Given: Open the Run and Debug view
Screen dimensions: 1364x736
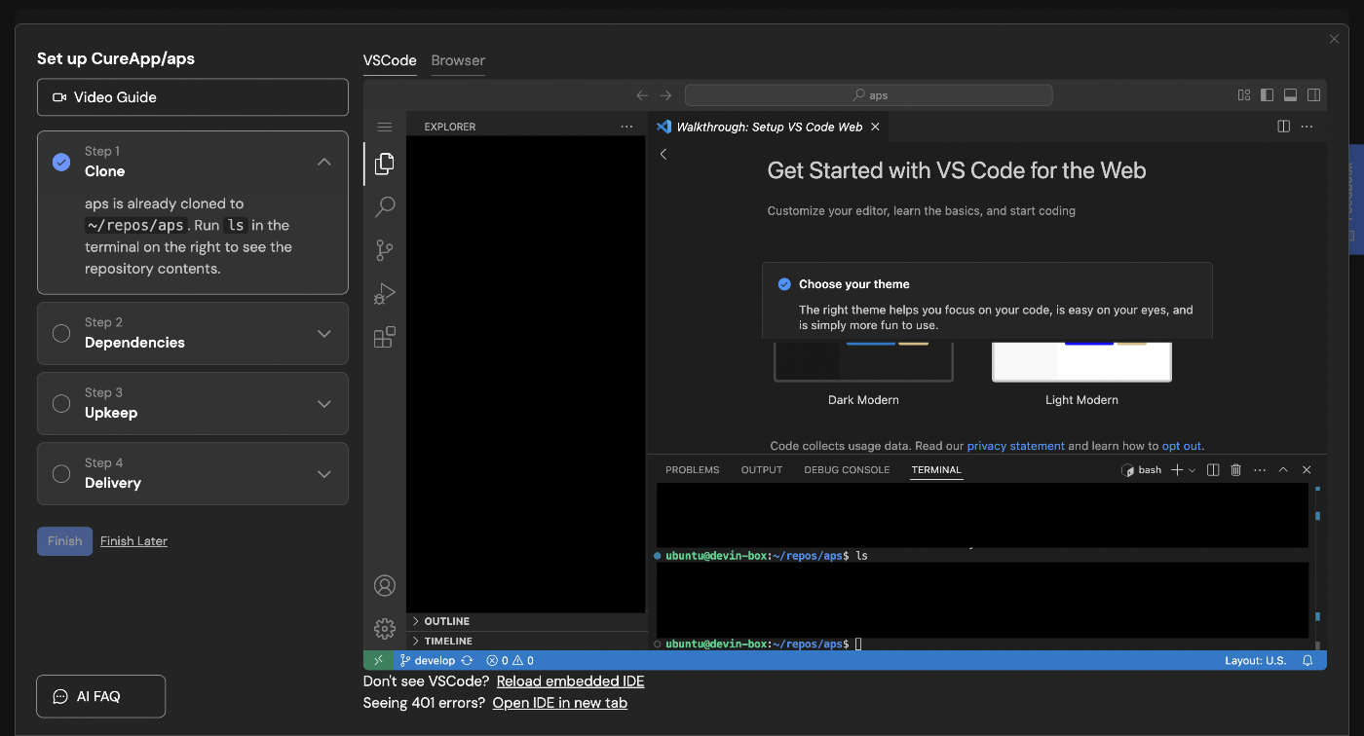Looking at the screenshot, I should pyautogui.click(x=384, y=293).
